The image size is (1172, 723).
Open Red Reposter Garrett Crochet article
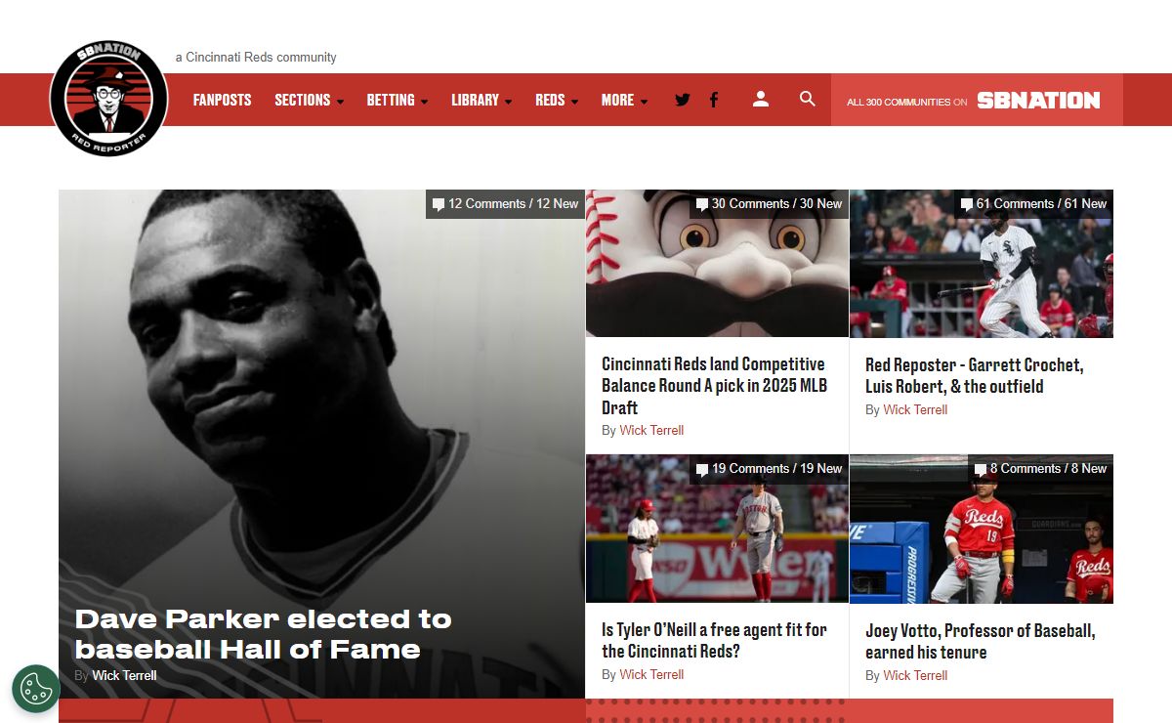point(974,375)
